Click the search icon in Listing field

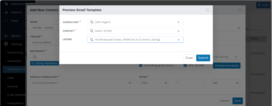pyautogui.click(x=92, y=40)
